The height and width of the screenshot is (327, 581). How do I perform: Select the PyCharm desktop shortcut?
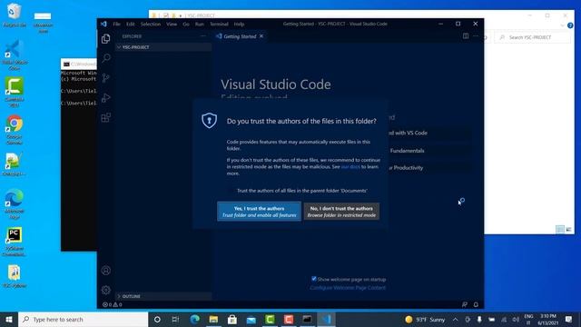pos(15,242)
